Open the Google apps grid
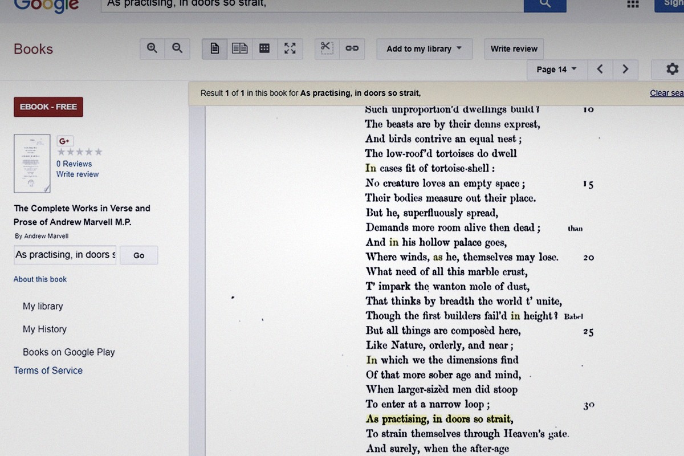Image resolution: width=684 pixels, height=456 pixels. point(633,4)
